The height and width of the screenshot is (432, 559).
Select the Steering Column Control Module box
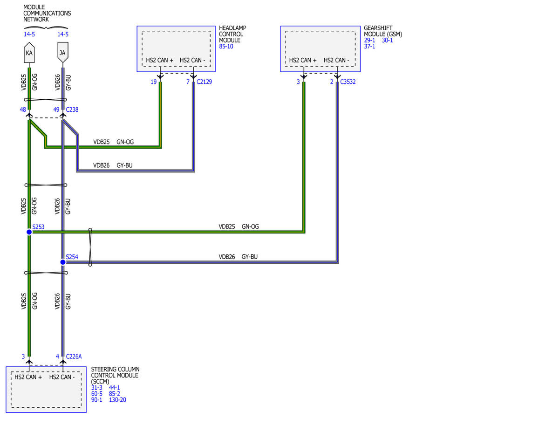click(x=46, y=389)
